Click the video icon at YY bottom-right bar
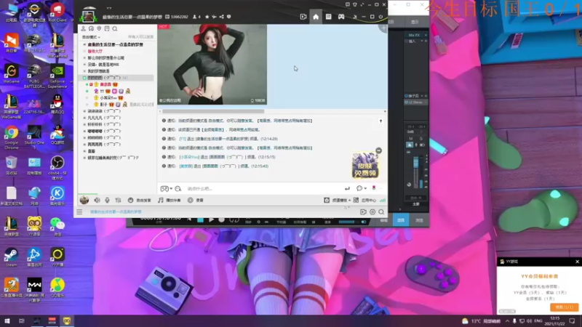 tap(363, 212)
